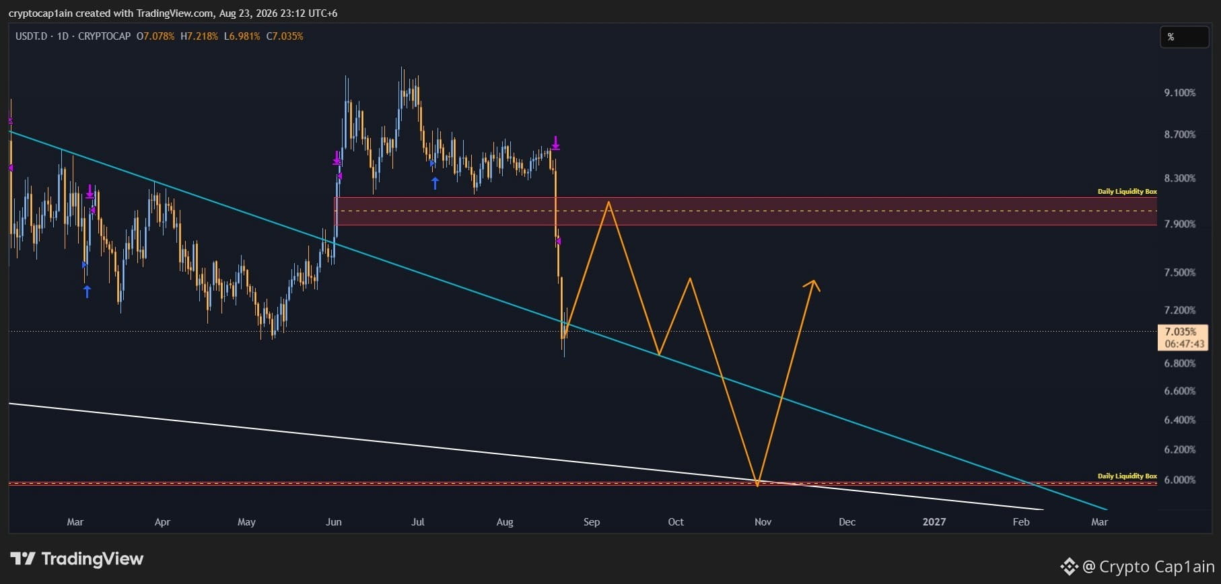Click the chart header caption with the date
1221x584 pixels.
point(173,13)
